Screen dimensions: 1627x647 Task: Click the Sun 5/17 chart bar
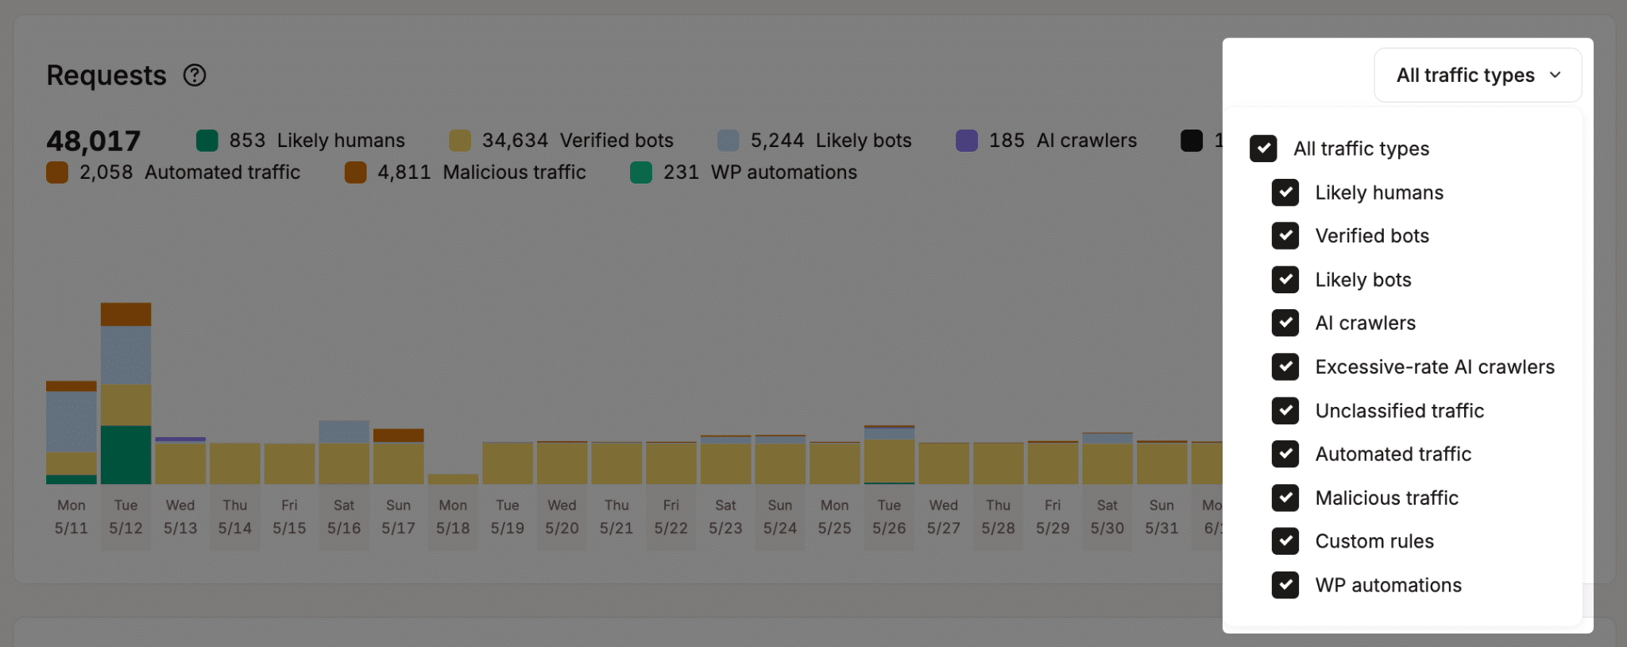pos(399,456)
